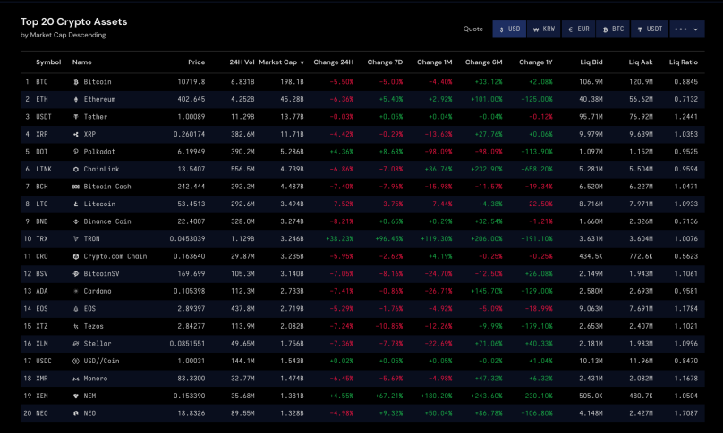This screenshot has height=433, width=723.
Task: Sort table by Price column
Action: [x=197, y=62]
